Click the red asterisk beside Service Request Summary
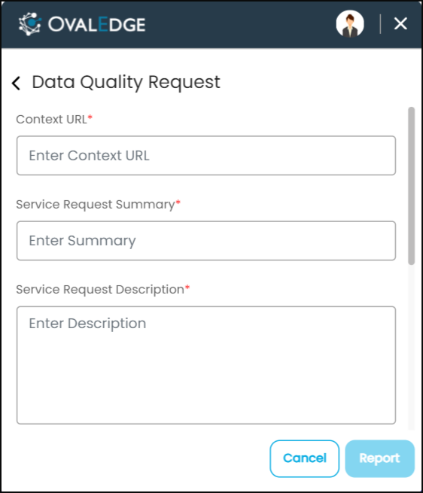This screenshot has height=493, width=423. click(x=178, y=202)
